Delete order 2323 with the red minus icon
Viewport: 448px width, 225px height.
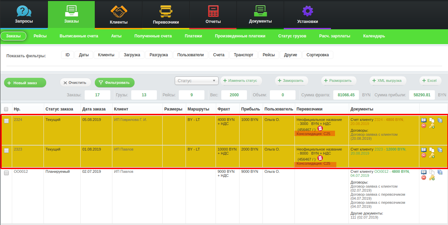click(x=424, y=155)
